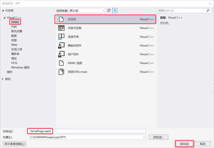214x148 pixels.
Task: Select 实用工具 category in tree
Action: (17, 49)
